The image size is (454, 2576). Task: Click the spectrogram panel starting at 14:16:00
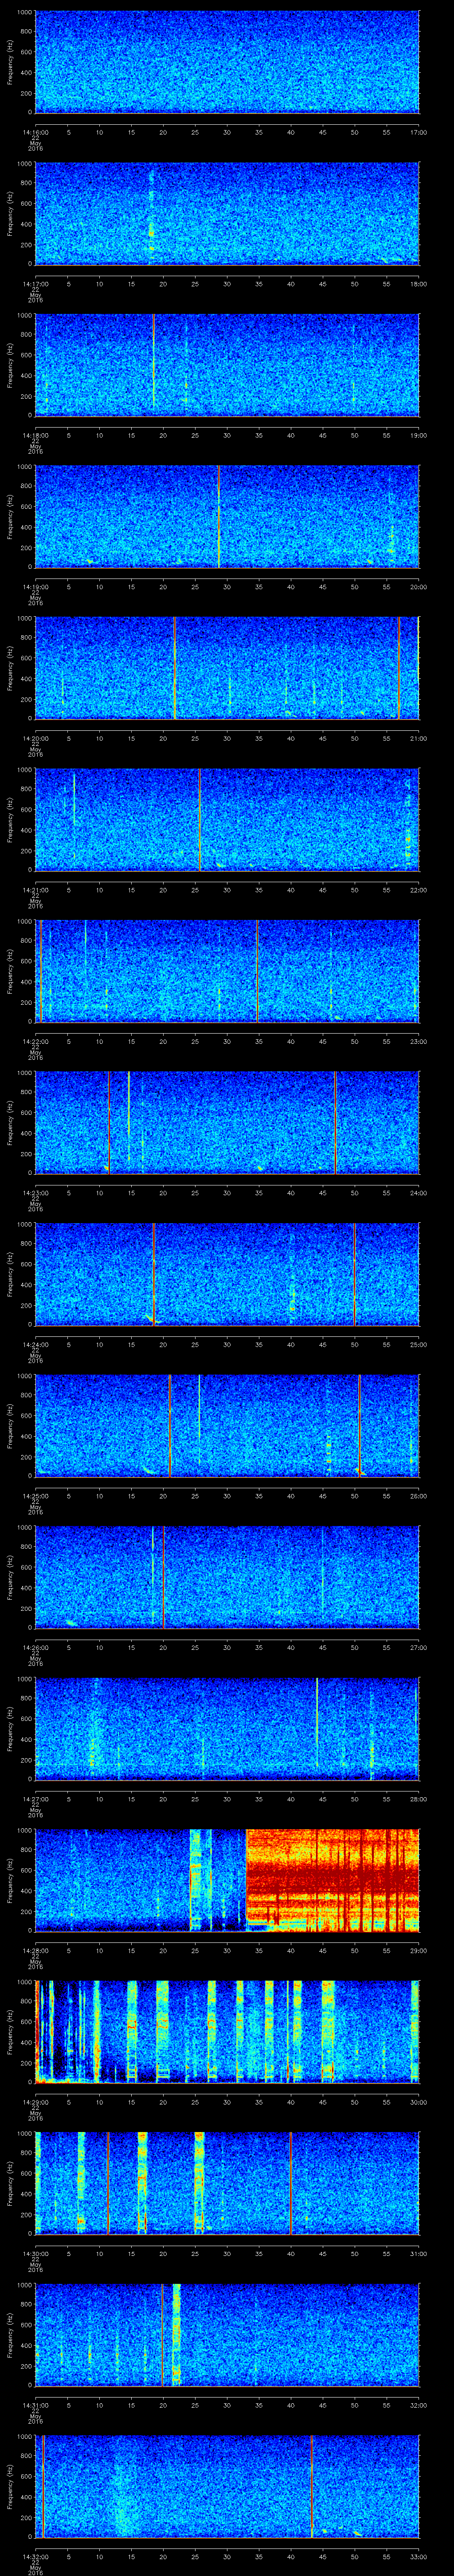coord(227,63)
